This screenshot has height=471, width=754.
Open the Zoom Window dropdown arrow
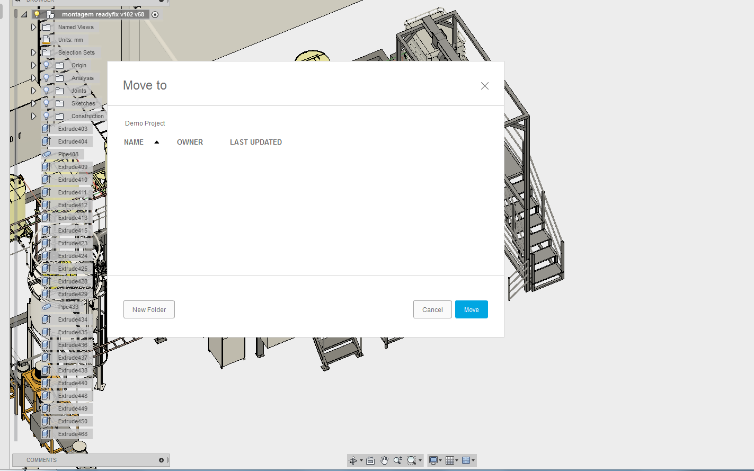click(x=420, y=460)
